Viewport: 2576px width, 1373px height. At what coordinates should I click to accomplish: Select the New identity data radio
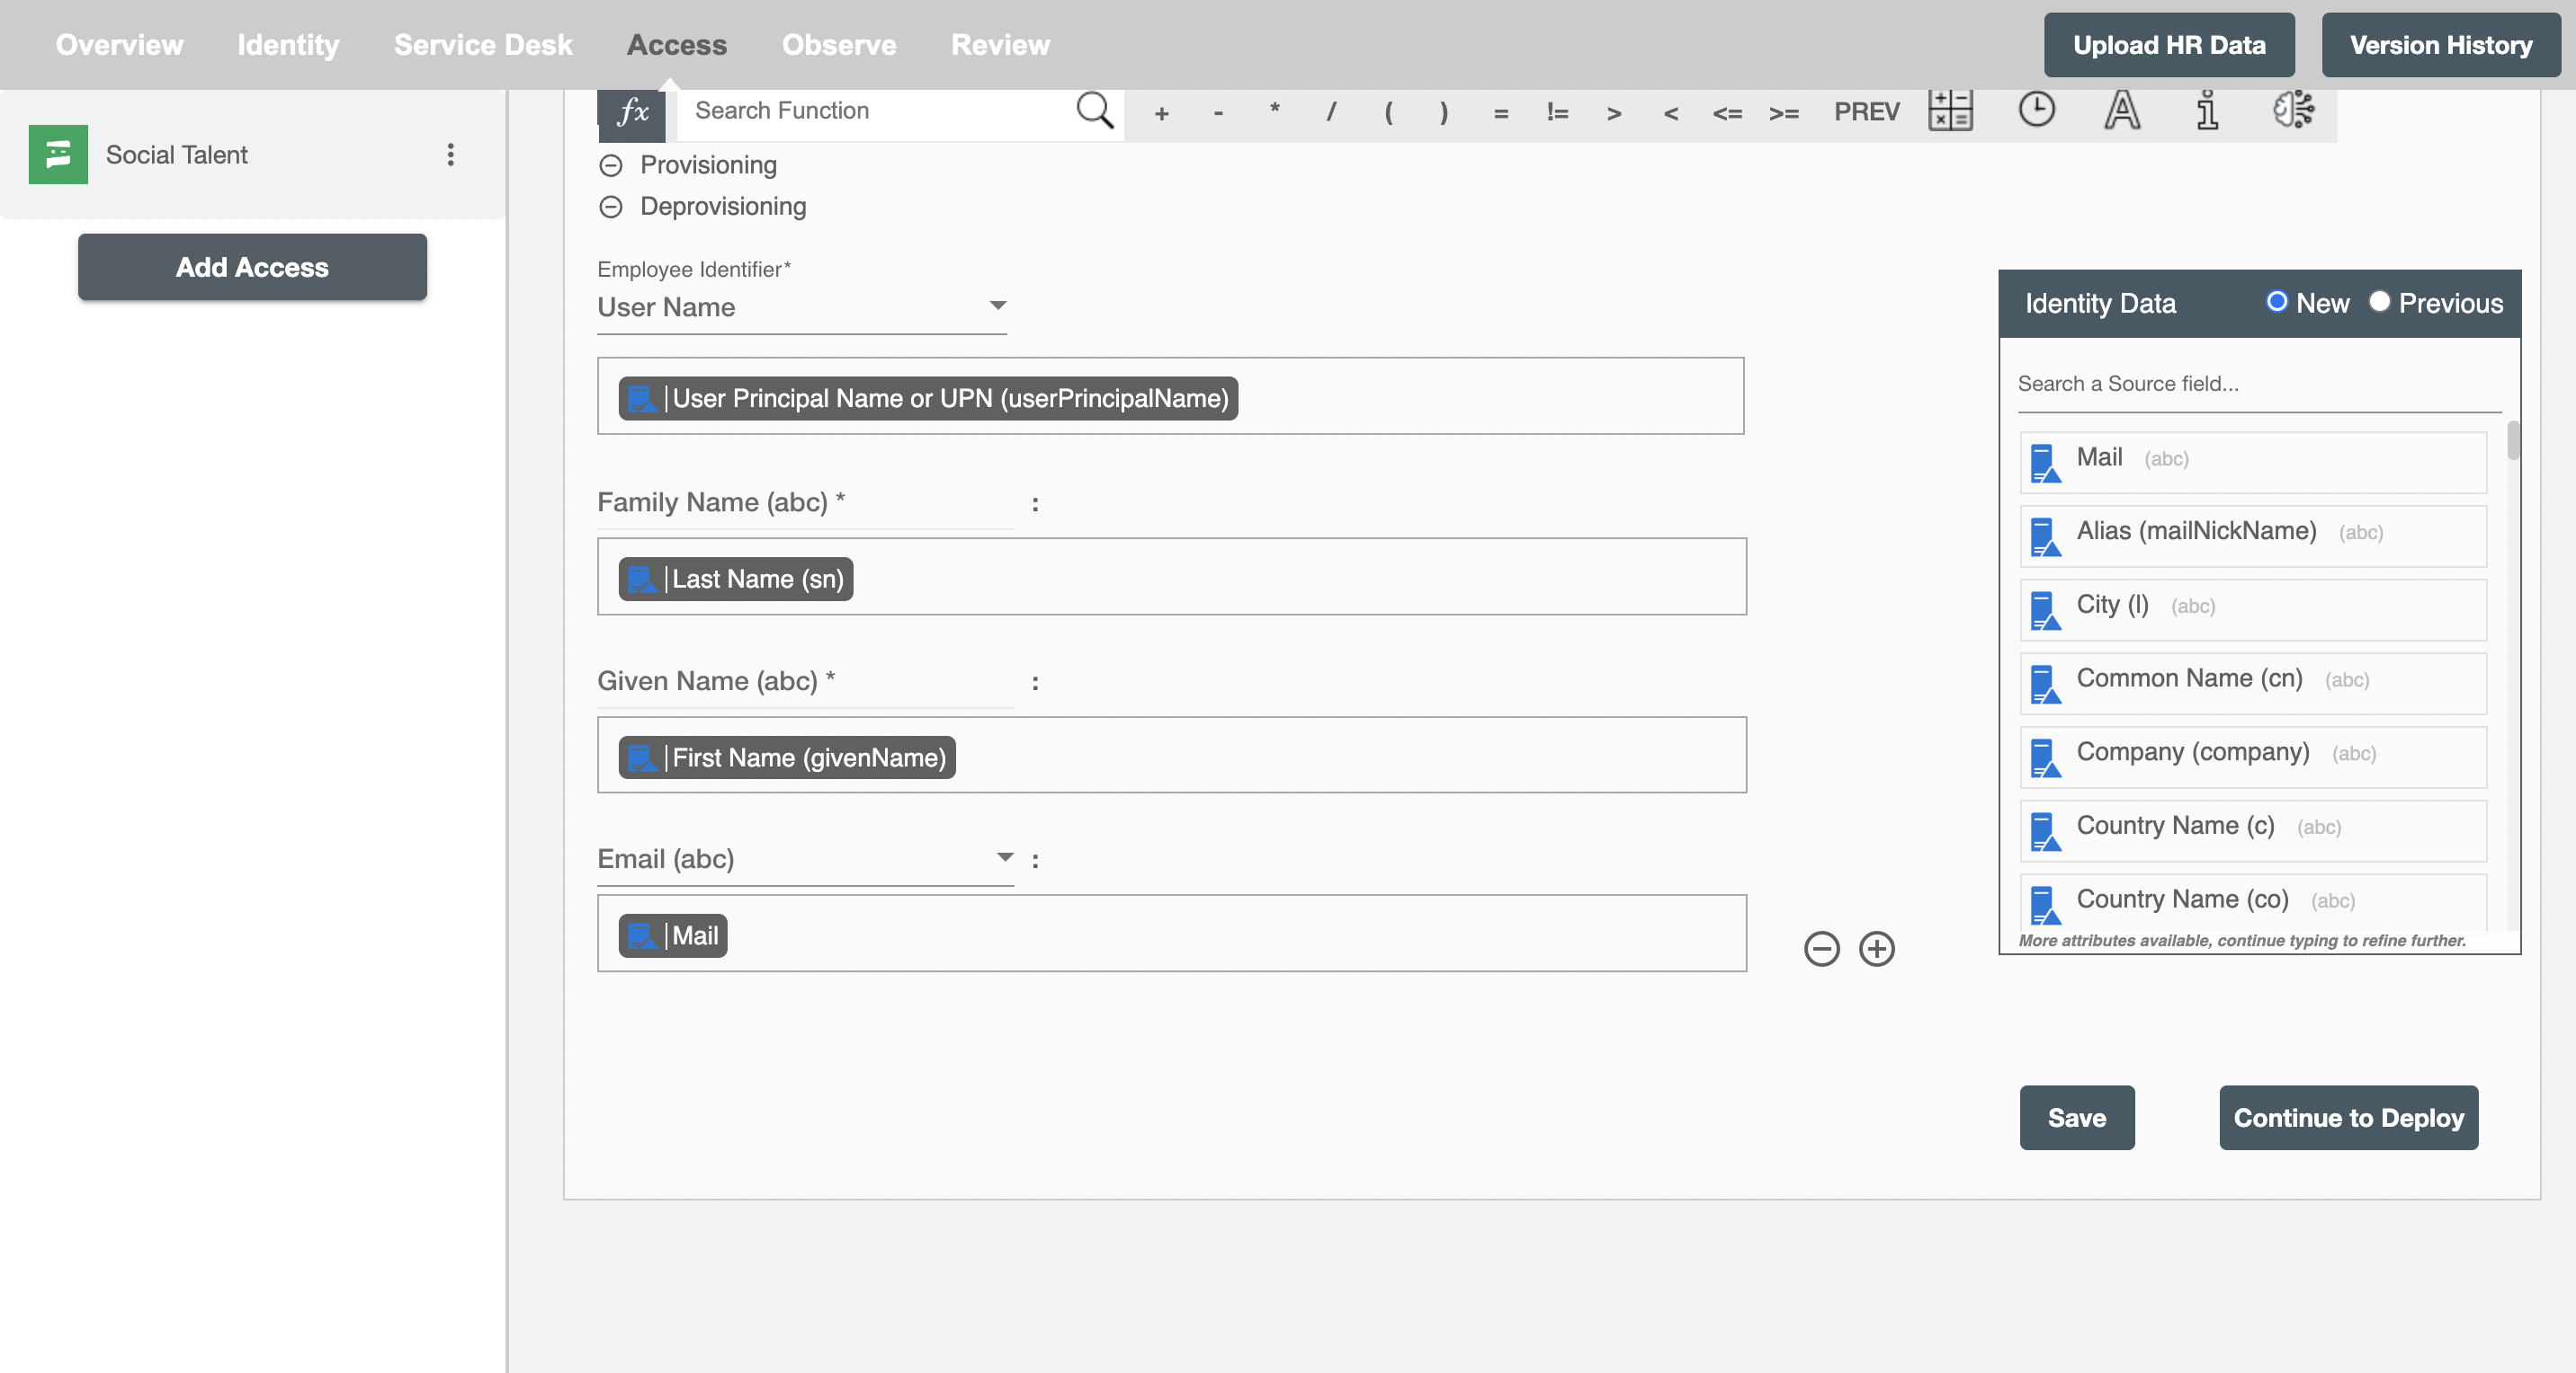2276,302
